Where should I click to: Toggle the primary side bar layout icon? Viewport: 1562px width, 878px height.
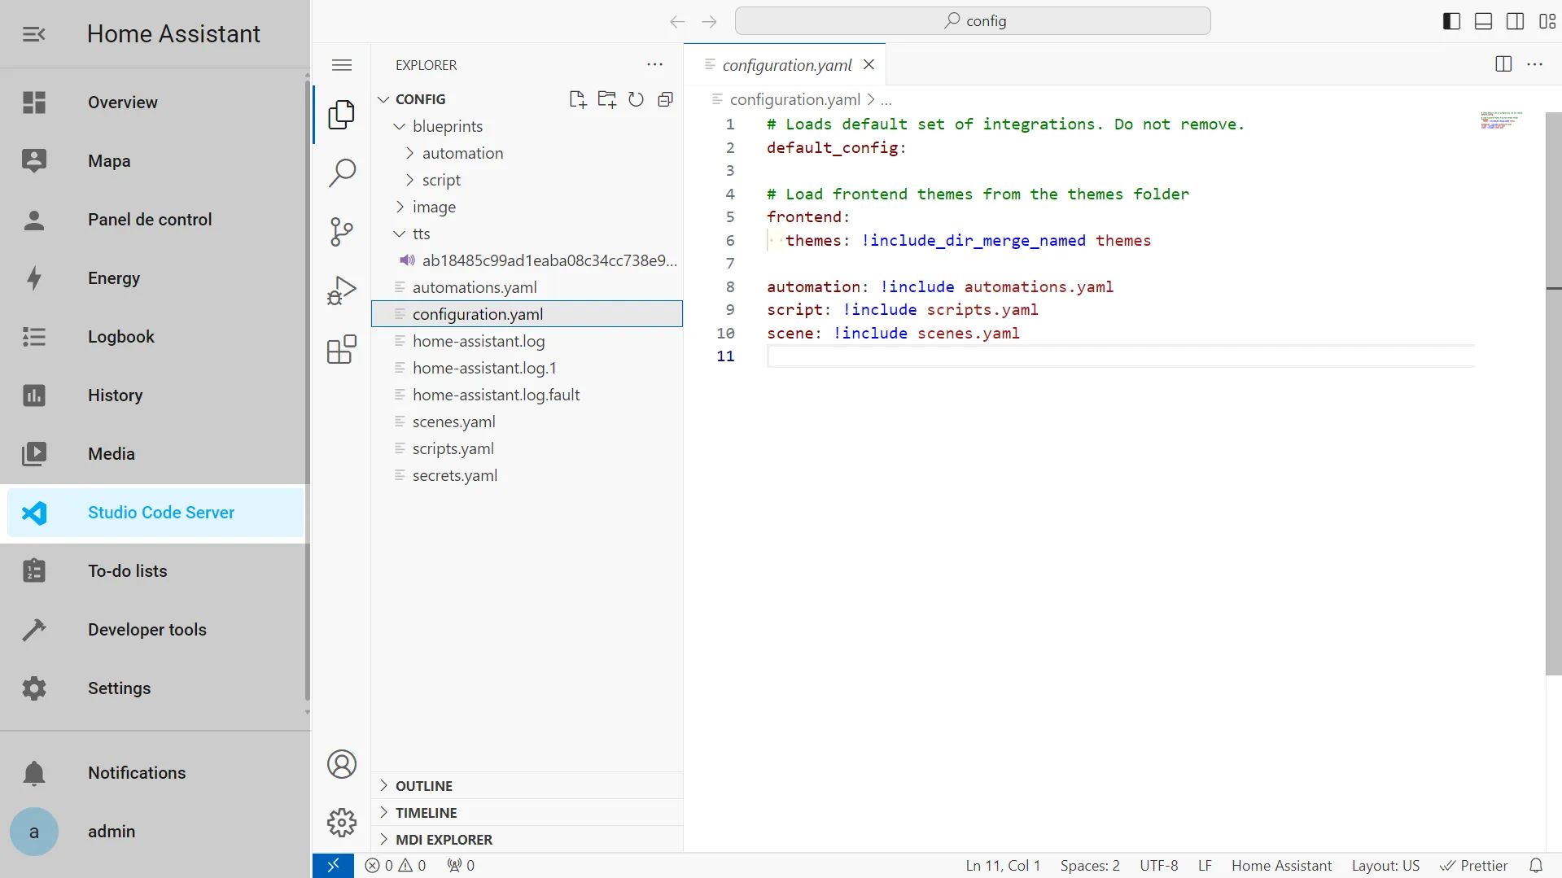click(1451, 21)
